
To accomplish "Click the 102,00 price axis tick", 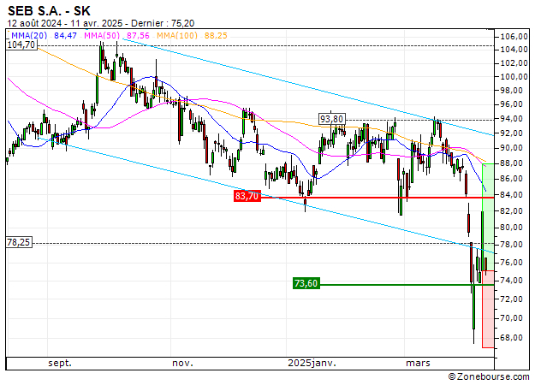I will tap(514, 63).
